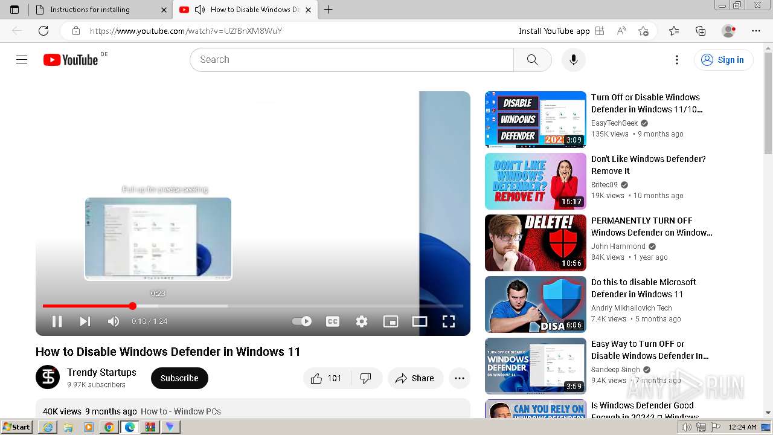Subscribe to Trendy Startups
This screenshot has width=773, height=435.
(x=179, y=378)
